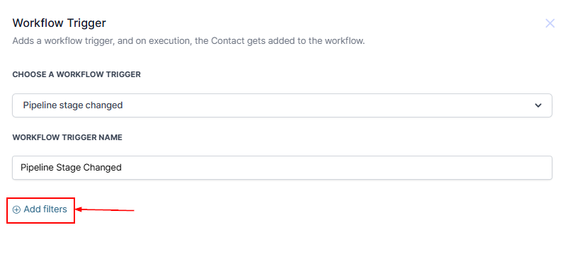Click the 'WORKFLOW TRIGGER NAME' label
This screenshot has height=276, width=568.
pyautogui.click(x=67, y=137)
